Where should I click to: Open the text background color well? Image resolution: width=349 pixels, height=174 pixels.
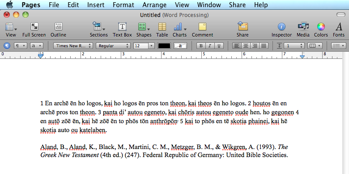coord(180,46)
